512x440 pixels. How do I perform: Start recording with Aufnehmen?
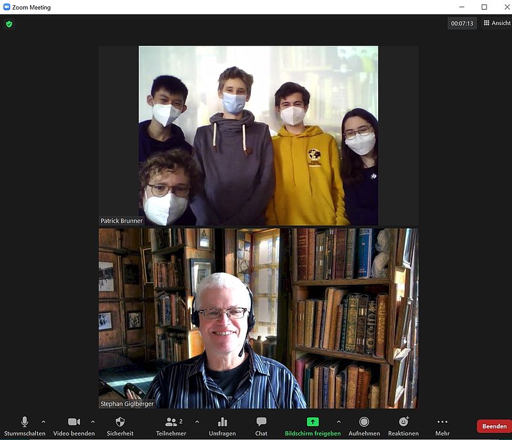point(364,426)
